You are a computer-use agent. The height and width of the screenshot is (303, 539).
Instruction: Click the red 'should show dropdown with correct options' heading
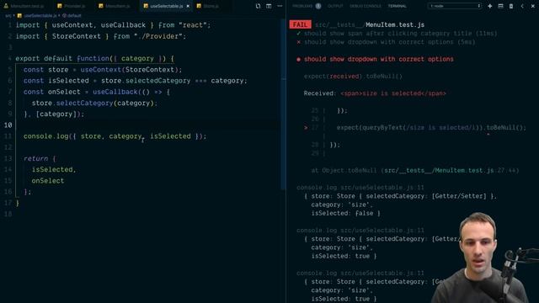tap(378, 59)
